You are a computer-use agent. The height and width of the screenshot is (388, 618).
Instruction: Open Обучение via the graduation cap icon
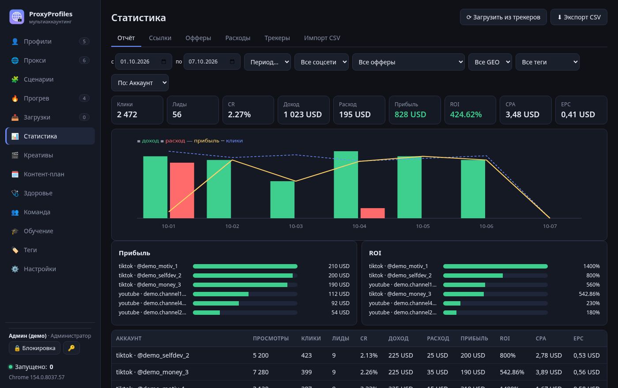(x=15, y=231)
